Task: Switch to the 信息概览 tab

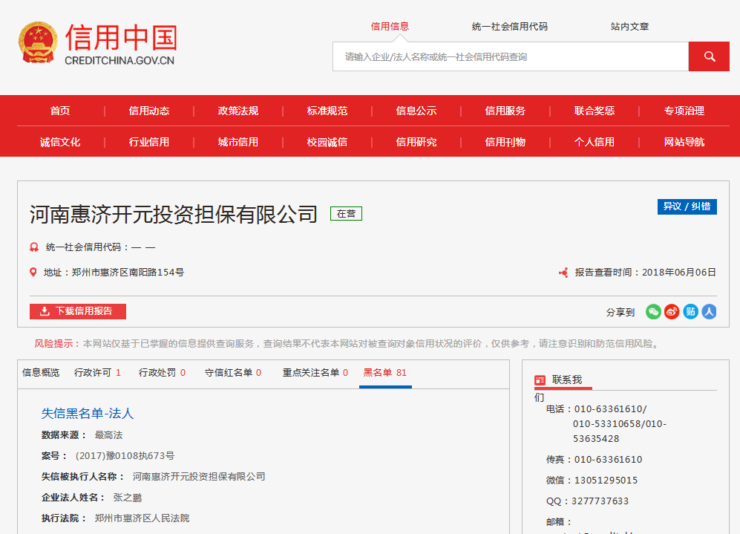Action: (x=41, y=373)
